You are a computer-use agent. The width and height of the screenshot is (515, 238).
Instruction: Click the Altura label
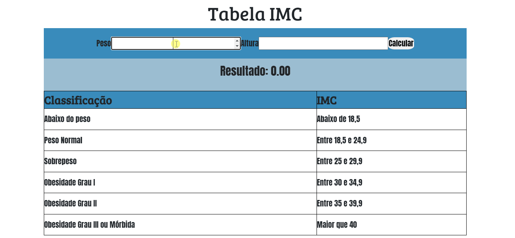250,43
